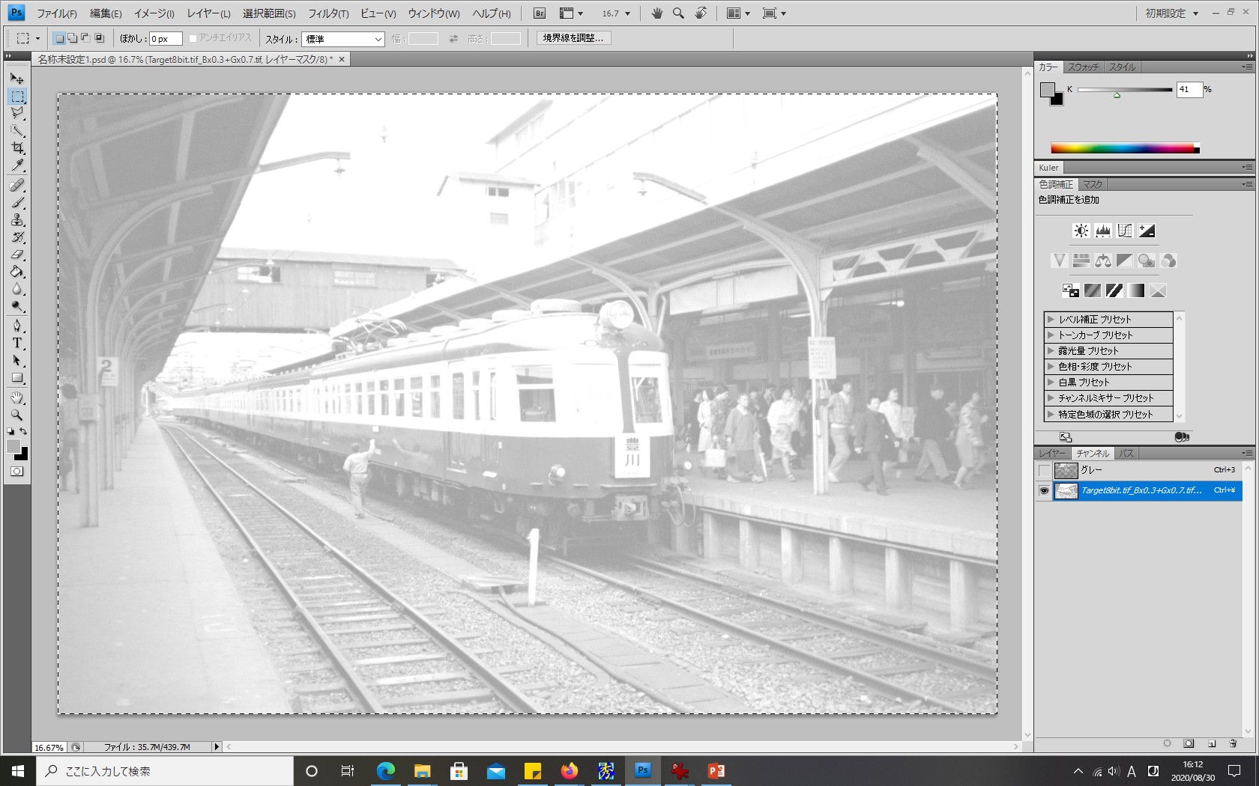Image resolution: width=1259 pixels, height=786 pixels.
Task: Delete the current channel with the trash icon
Action: click(1233, 743)
